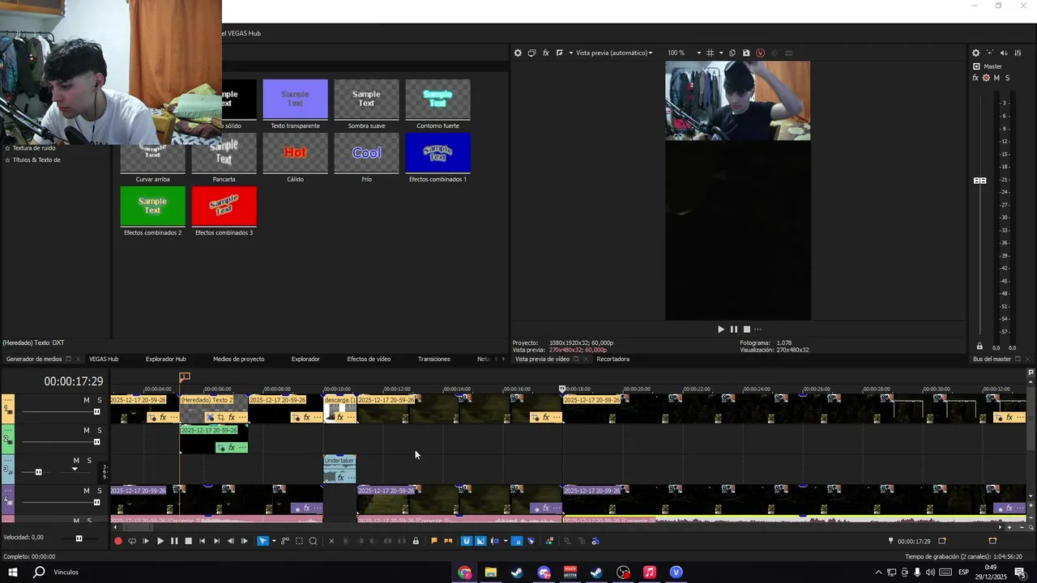The height and width of the screenshot is (583, 1037).
Task: Go to end of the project
Action: tap(216, 541)
